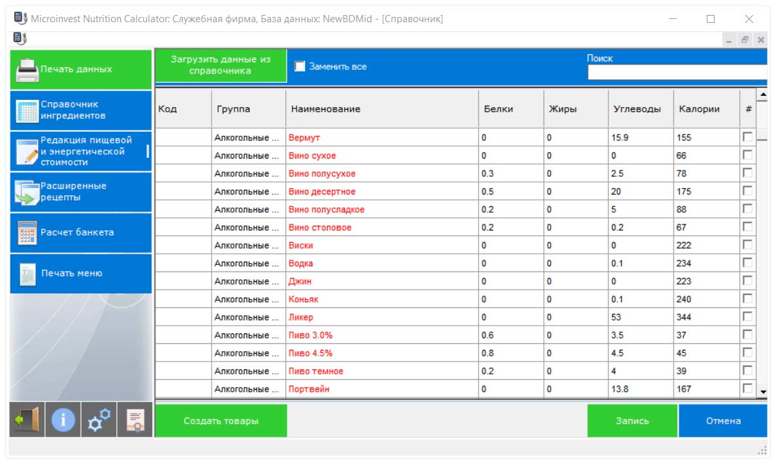Image resolution: width=776 pixels, height=464 pixels.
Task: Select the Вермут name cell
Action: [382, 138]
